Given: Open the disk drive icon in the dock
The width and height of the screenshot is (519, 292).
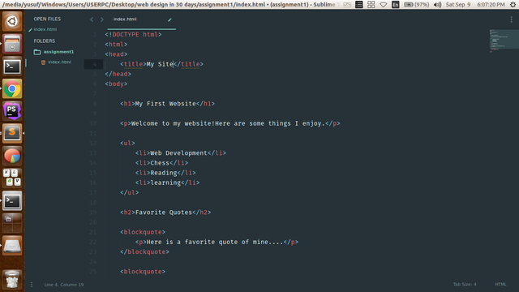Looking at the screenshot, I should click(x=12, y=245).
